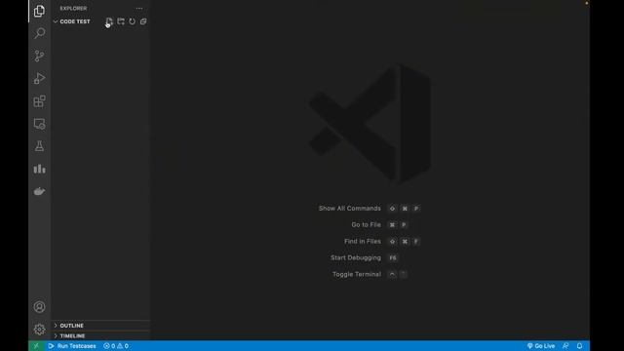Open the Extensions view

(39, 101)
